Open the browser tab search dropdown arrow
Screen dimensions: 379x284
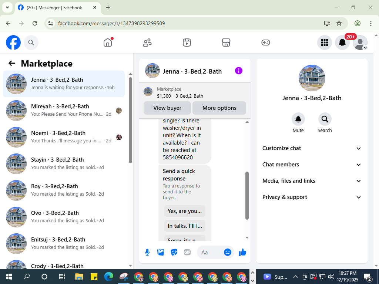(7, 7)
